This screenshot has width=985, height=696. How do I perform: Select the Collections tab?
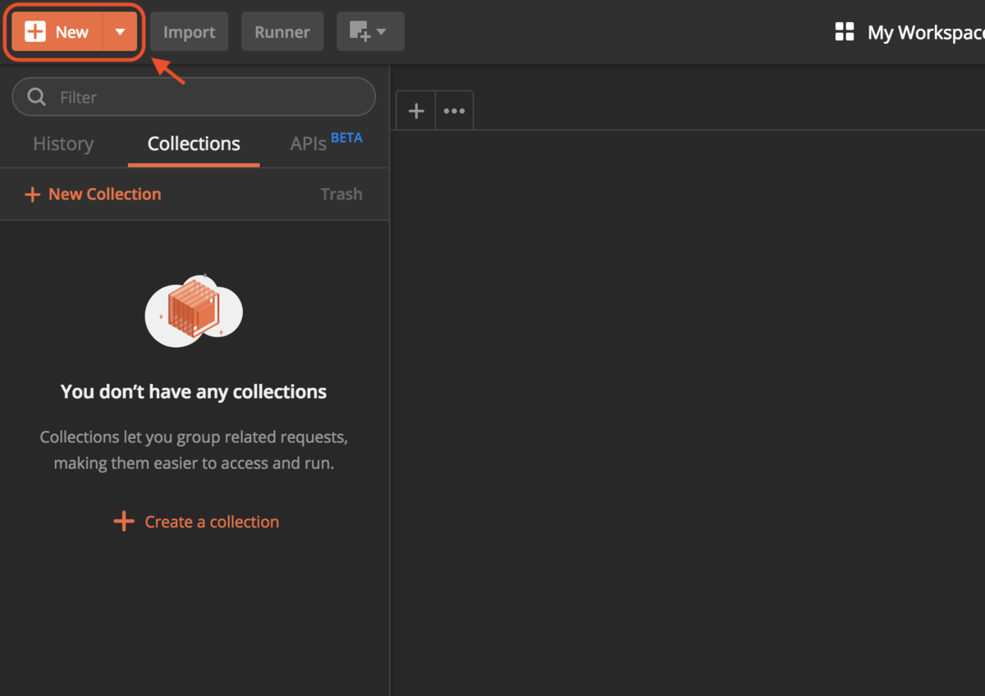pyautogui.click(x=194, y=144)
